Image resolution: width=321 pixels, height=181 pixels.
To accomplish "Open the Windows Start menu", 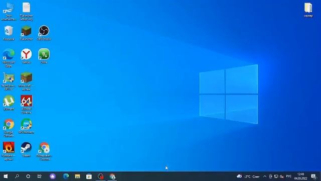I will click(x=6, y=176).
